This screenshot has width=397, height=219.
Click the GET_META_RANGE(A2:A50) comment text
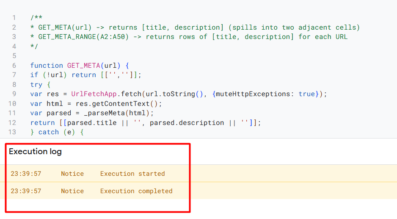point(83,37)
